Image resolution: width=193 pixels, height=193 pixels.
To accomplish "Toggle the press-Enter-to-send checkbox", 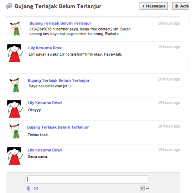I will click(x=142, y=188).
